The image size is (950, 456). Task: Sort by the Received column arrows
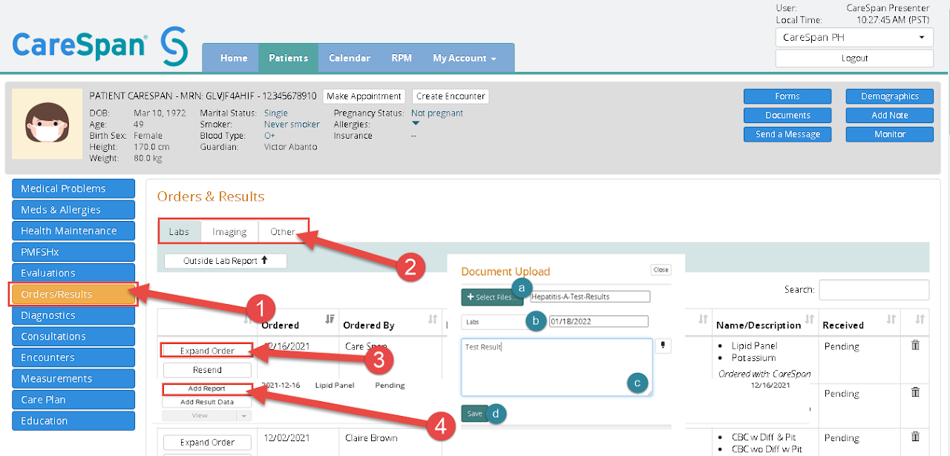click(x=891, y=320)
